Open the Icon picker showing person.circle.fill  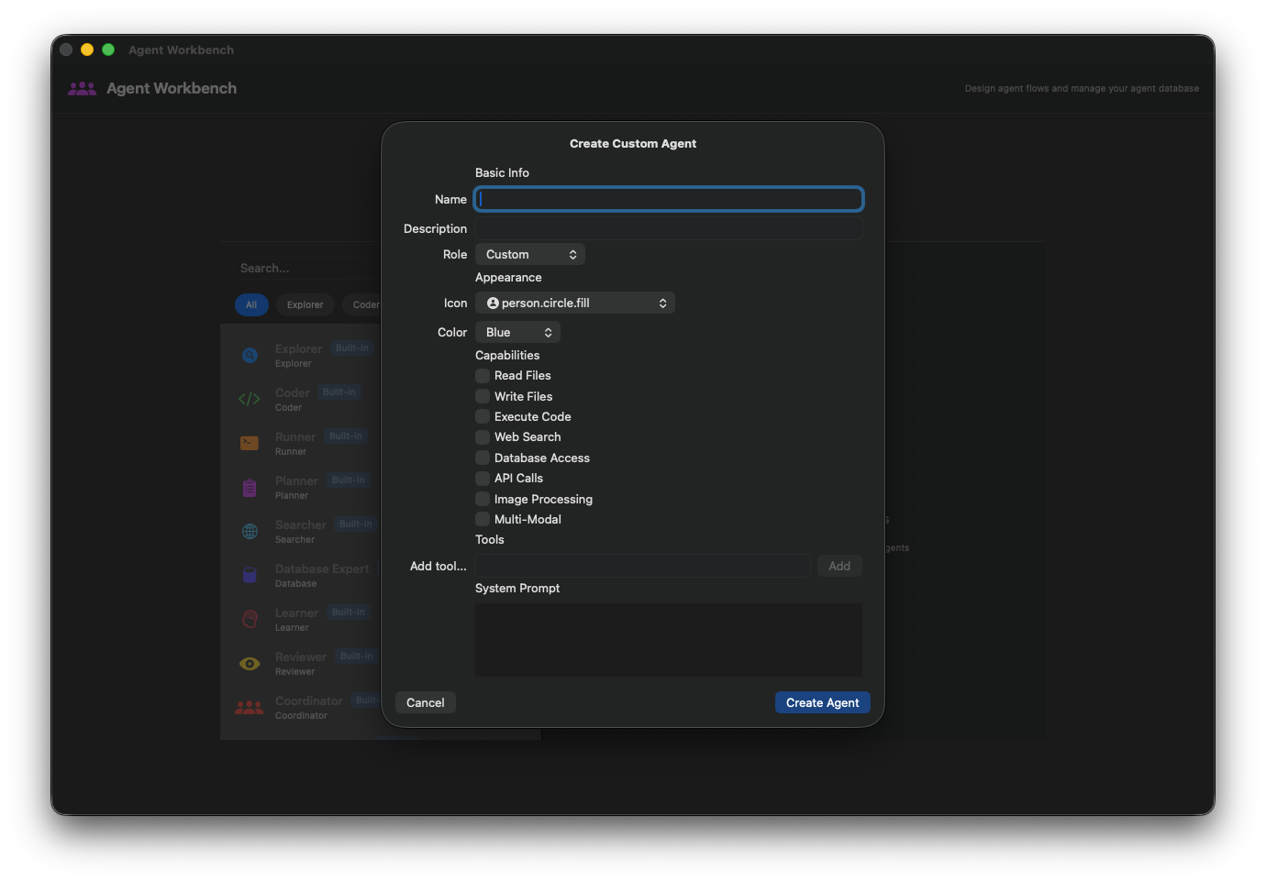[575, 303]
